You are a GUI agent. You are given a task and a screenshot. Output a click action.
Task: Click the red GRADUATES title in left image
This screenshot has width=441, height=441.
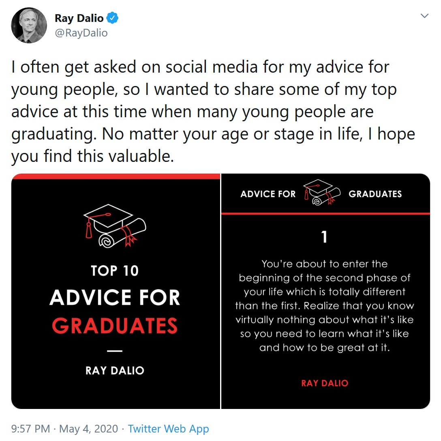[115, 326]
